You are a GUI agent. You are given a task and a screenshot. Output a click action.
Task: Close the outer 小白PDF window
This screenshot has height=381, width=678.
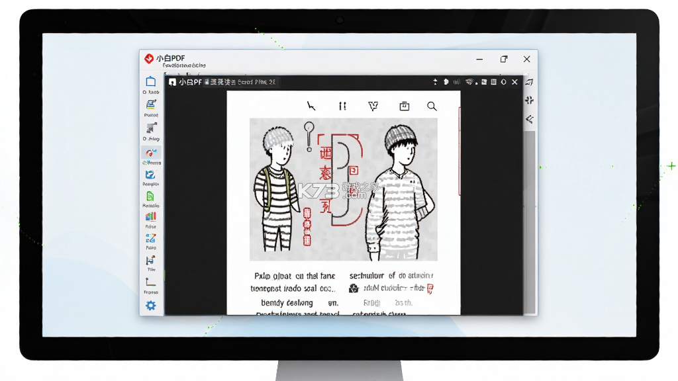point(526,59)
